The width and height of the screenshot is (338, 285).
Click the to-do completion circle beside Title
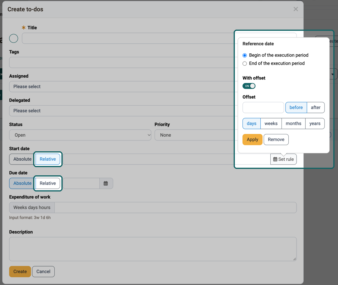pyautogui.click(x=14, y=38)
